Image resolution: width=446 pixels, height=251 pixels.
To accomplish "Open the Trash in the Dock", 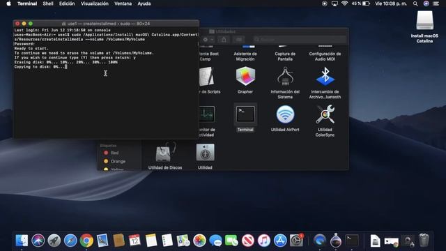I will coord(424,241).
